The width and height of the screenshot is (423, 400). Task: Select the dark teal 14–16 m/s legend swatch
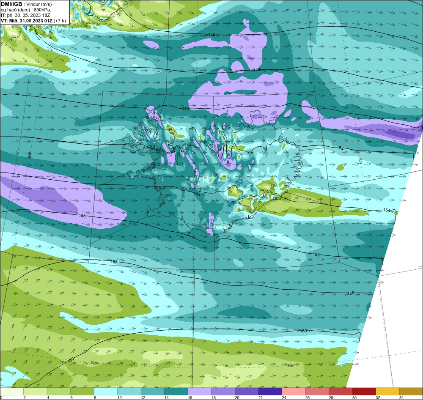point(176,392)
